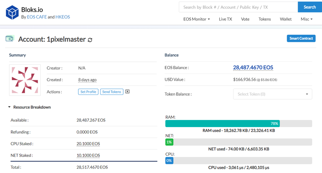Click the RAM usage bar at 78%

coord(239,123)
